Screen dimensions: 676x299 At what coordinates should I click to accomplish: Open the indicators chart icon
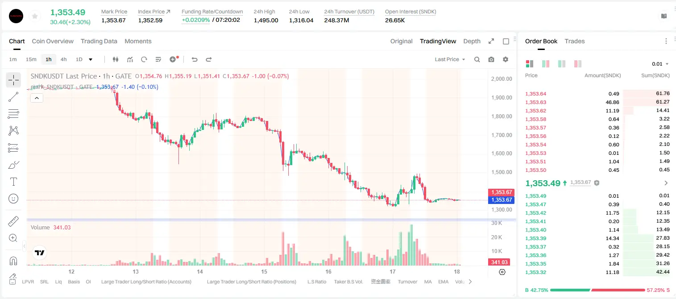point(130,59)
